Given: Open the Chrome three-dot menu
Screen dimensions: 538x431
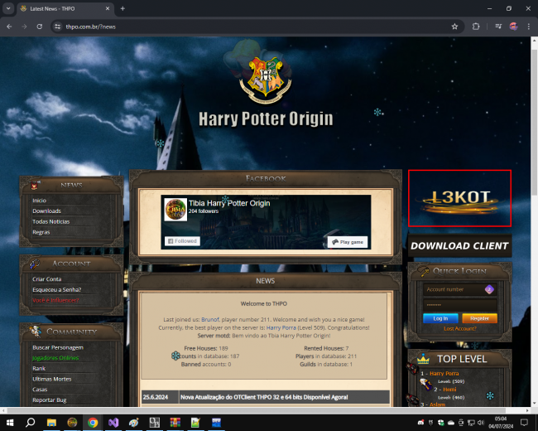Looking at the screenshot, I should [528, 27].
